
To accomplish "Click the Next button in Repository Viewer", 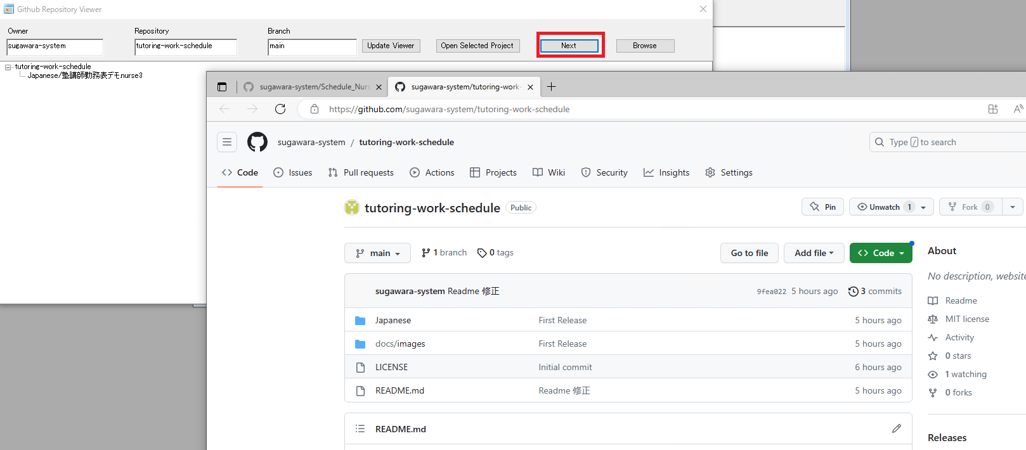I will 569,46.
